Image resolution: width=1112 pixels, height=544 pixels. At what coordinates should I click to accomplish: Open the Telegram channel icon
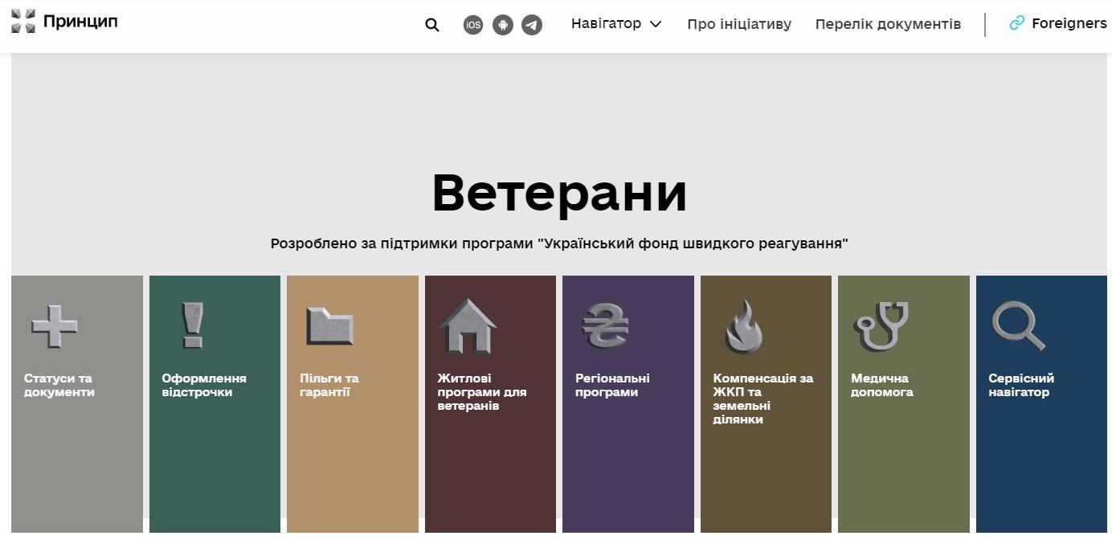click(x=532, y=25)
